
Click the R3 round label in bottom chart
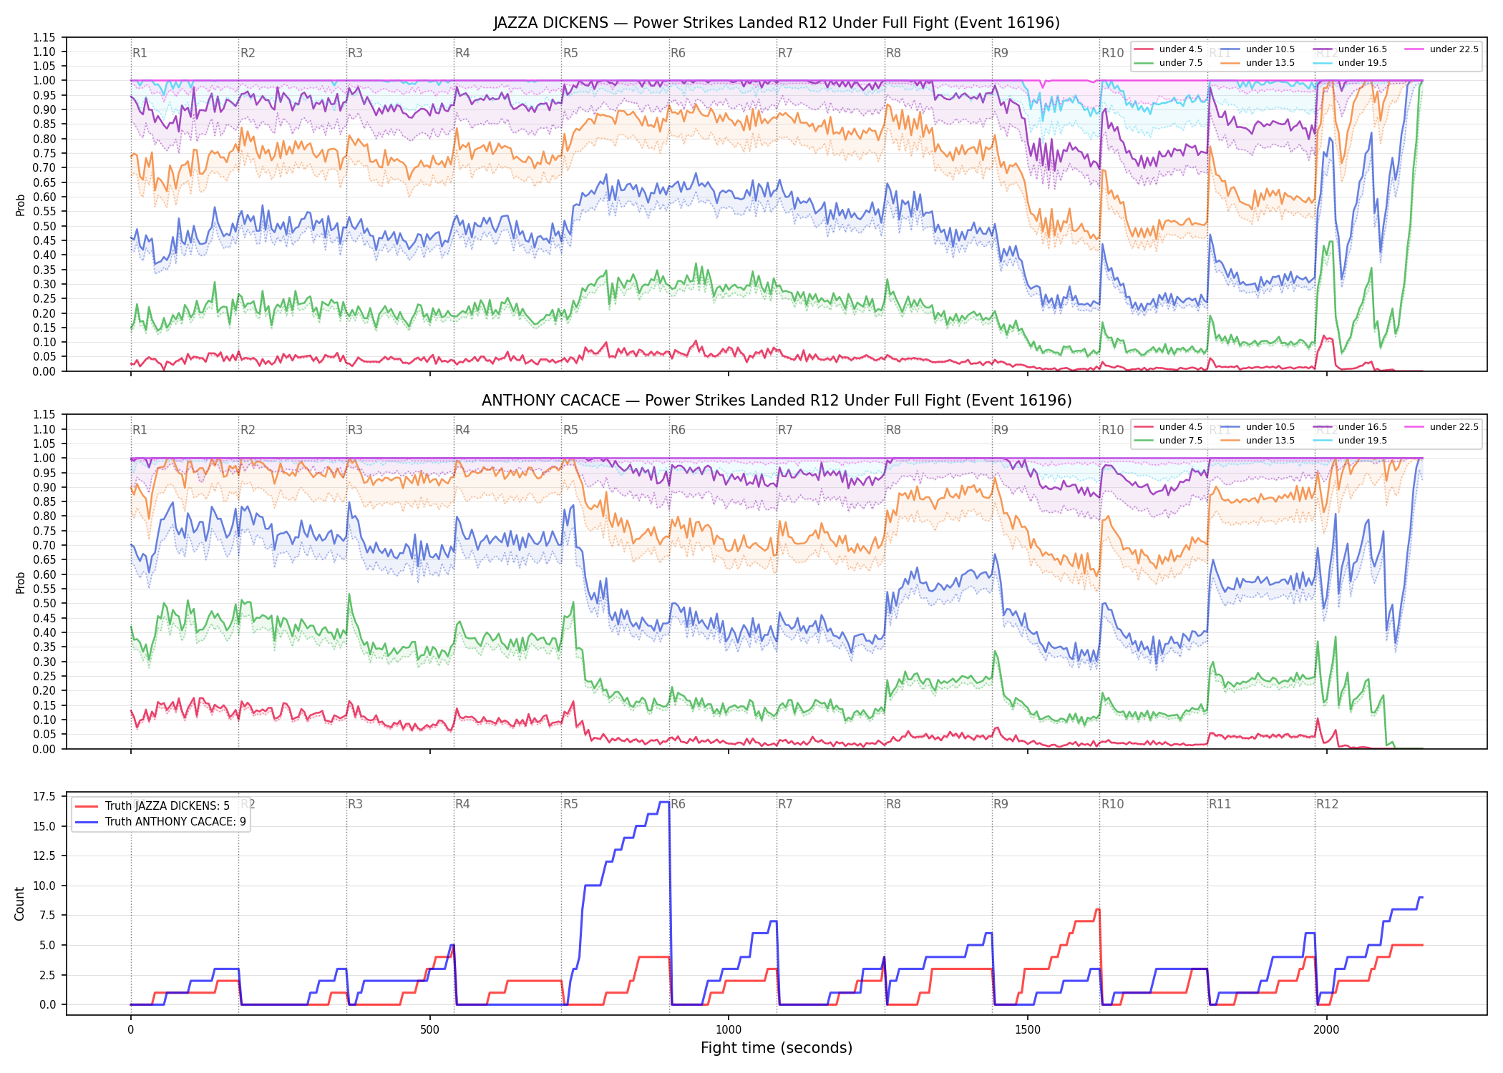click(355, 804)
